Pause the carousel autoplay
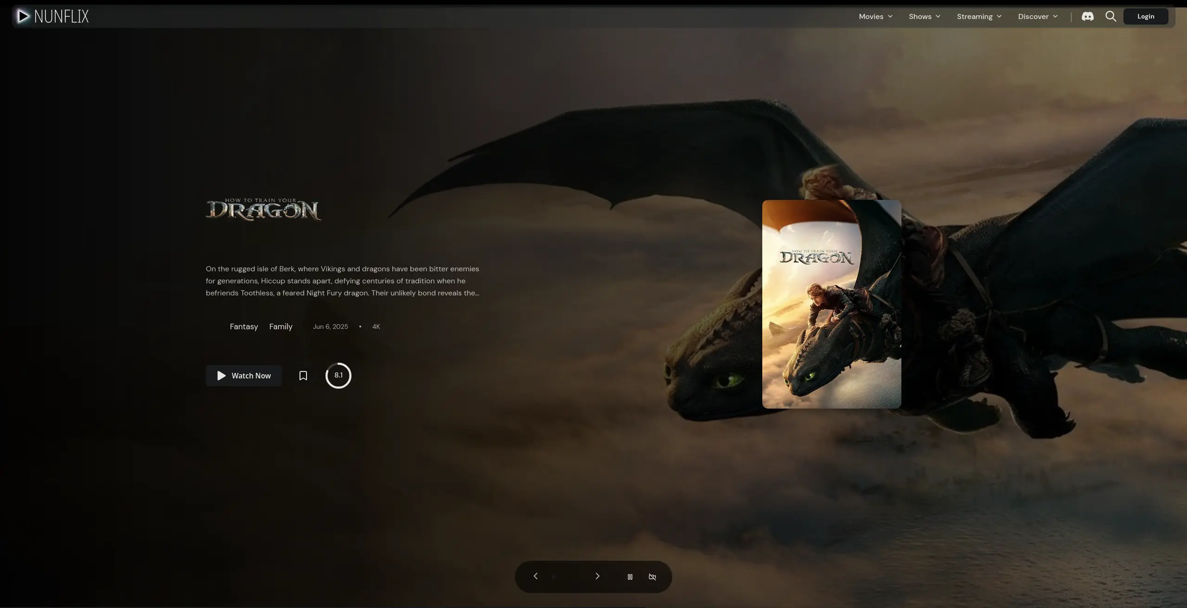The image size is (1187, 608). [x=630, y=577]
